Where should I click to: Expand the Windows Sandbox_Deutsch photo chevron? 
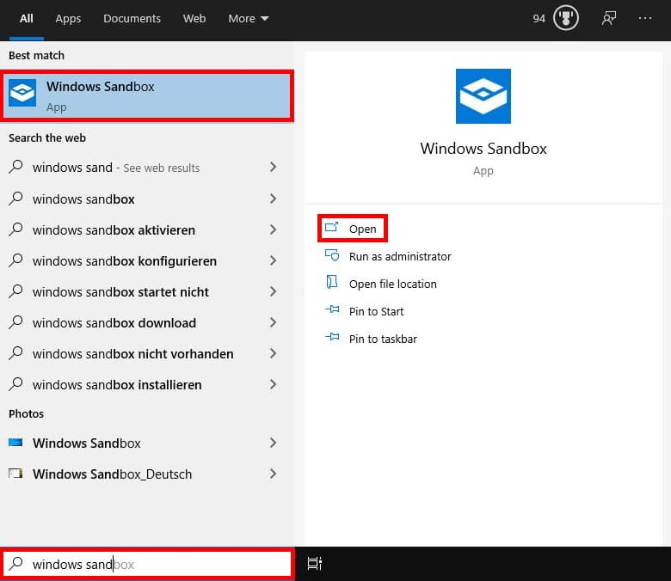[x=273, y=474]
